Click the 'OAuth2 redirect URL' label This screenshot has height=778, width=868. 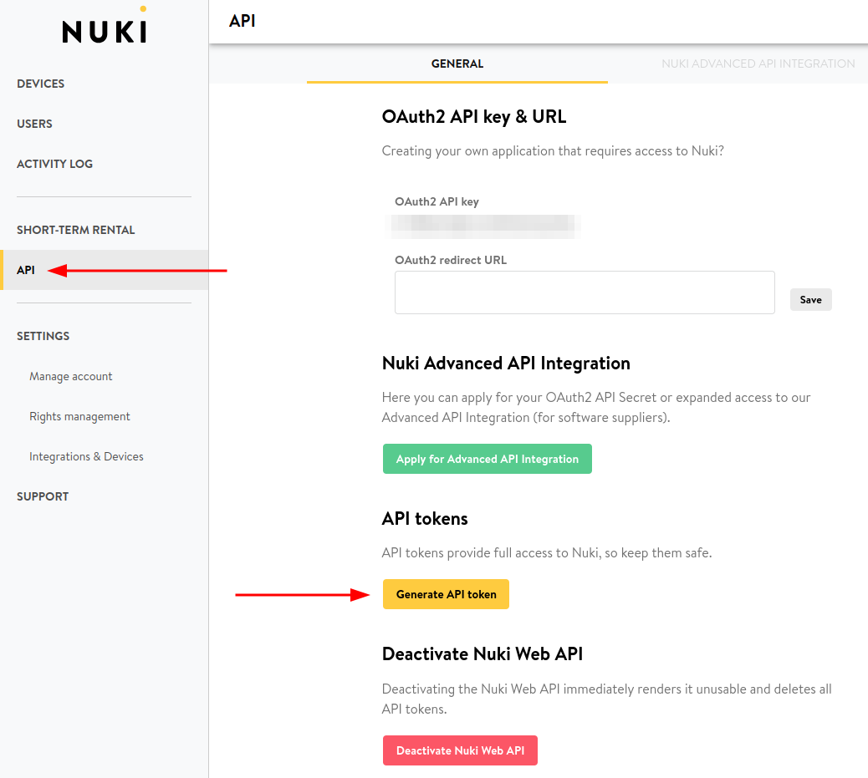451,260
